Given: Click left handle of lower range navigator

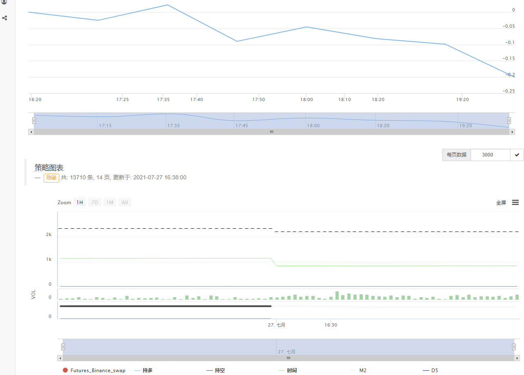Looking at the screenshot, I should click(x=63, y=347).
